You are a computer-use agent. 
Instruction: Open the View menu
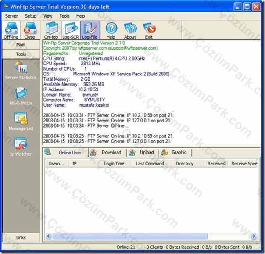coord(48,16)
